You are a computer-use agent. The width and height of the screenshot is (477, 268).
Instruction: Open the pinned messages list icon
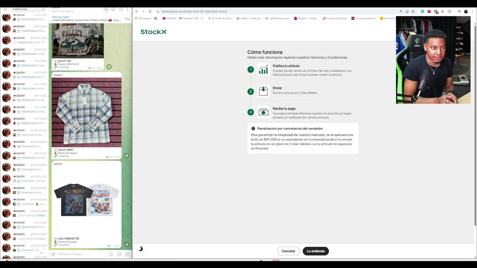(x=127, y=19)
